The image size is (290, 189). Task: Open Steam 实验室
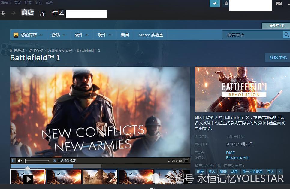click(x=151, y=35)
